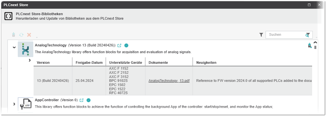Select the AnalogTechnology library thumbnail
This screenshot has height=116, width=326.
point(26,49)
